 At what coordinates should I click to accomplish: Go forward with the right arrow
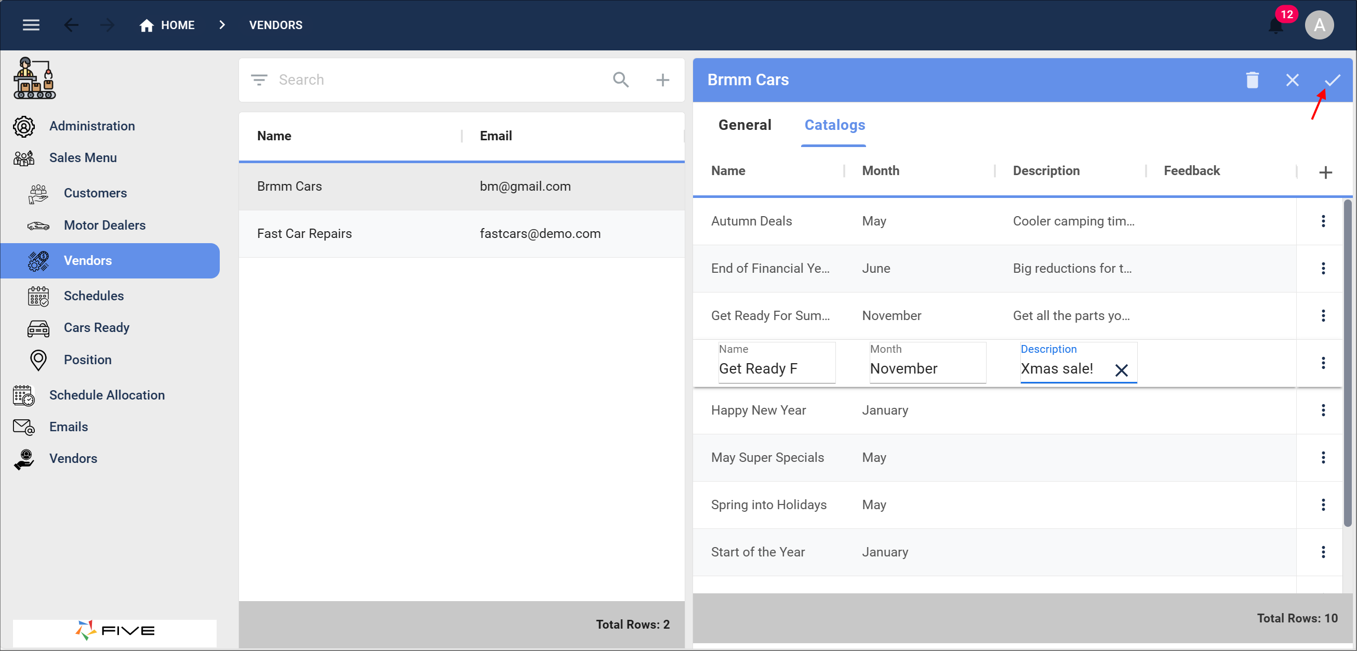point(107,25)
